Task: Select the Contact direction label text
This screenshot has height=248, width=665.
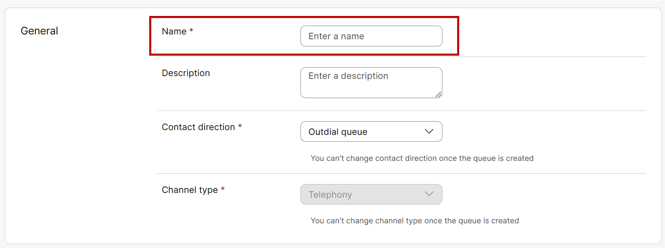Action: [x=198, y=127]
